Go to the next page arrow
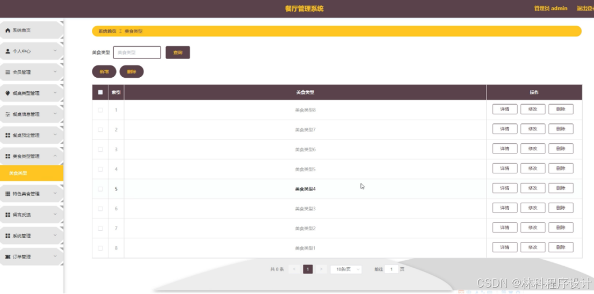 [x=321, y=269]
